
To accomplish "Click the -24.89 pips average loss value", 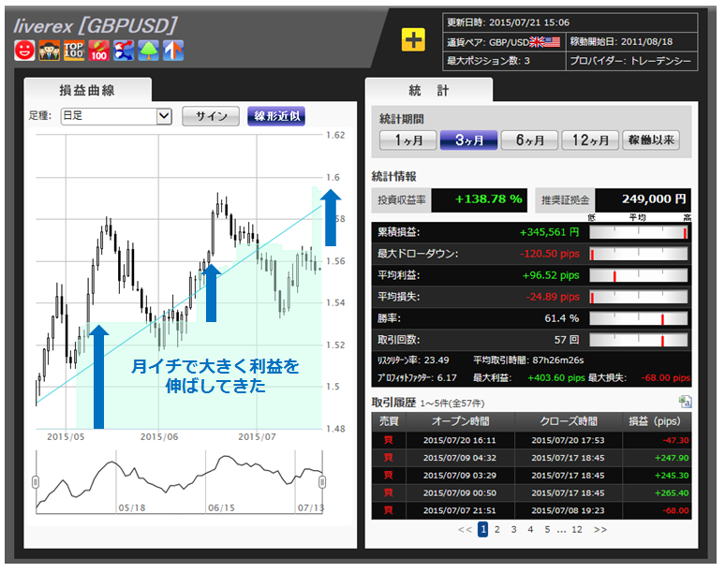I will [552, 297].
